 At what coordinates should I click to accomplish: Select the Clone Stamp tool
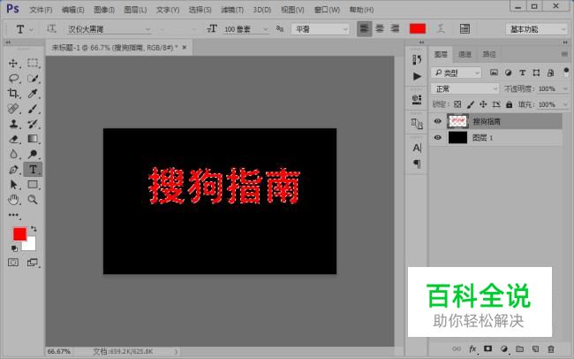[13, 124]
